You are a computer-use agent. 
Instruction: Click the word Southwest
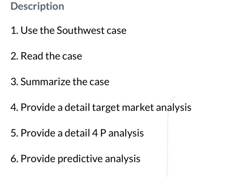pos(81,30)
